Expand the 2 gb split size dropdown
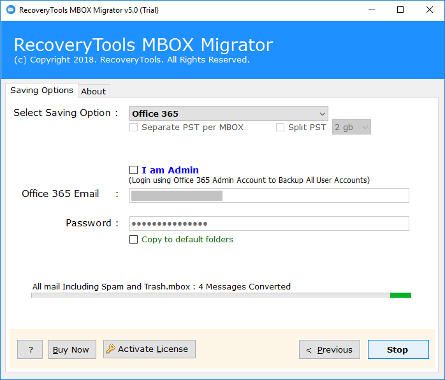The height and width of the screenshot is (380, 445). (x=351, y=127)
